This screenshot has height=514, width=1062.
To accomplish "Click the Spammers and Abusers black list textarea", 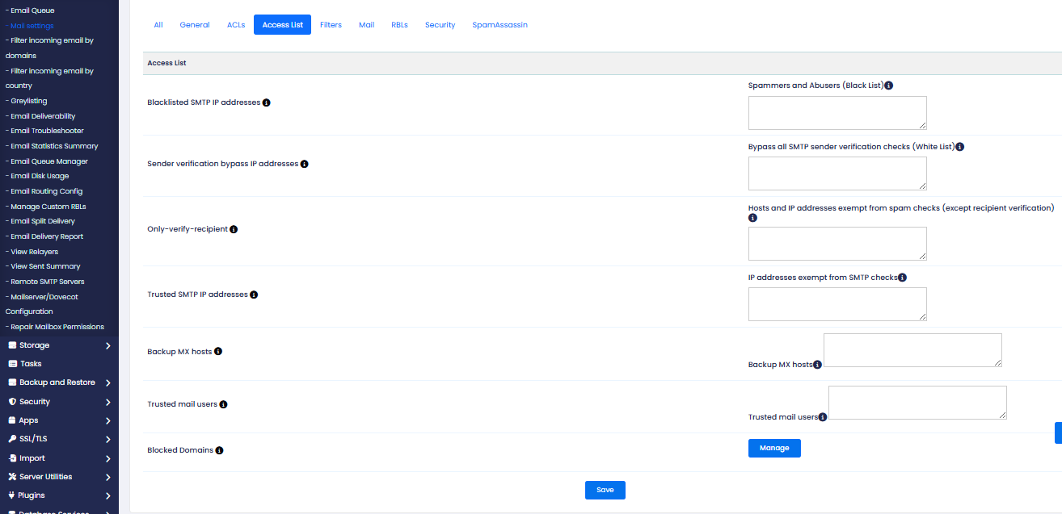I will pos(837,113).
